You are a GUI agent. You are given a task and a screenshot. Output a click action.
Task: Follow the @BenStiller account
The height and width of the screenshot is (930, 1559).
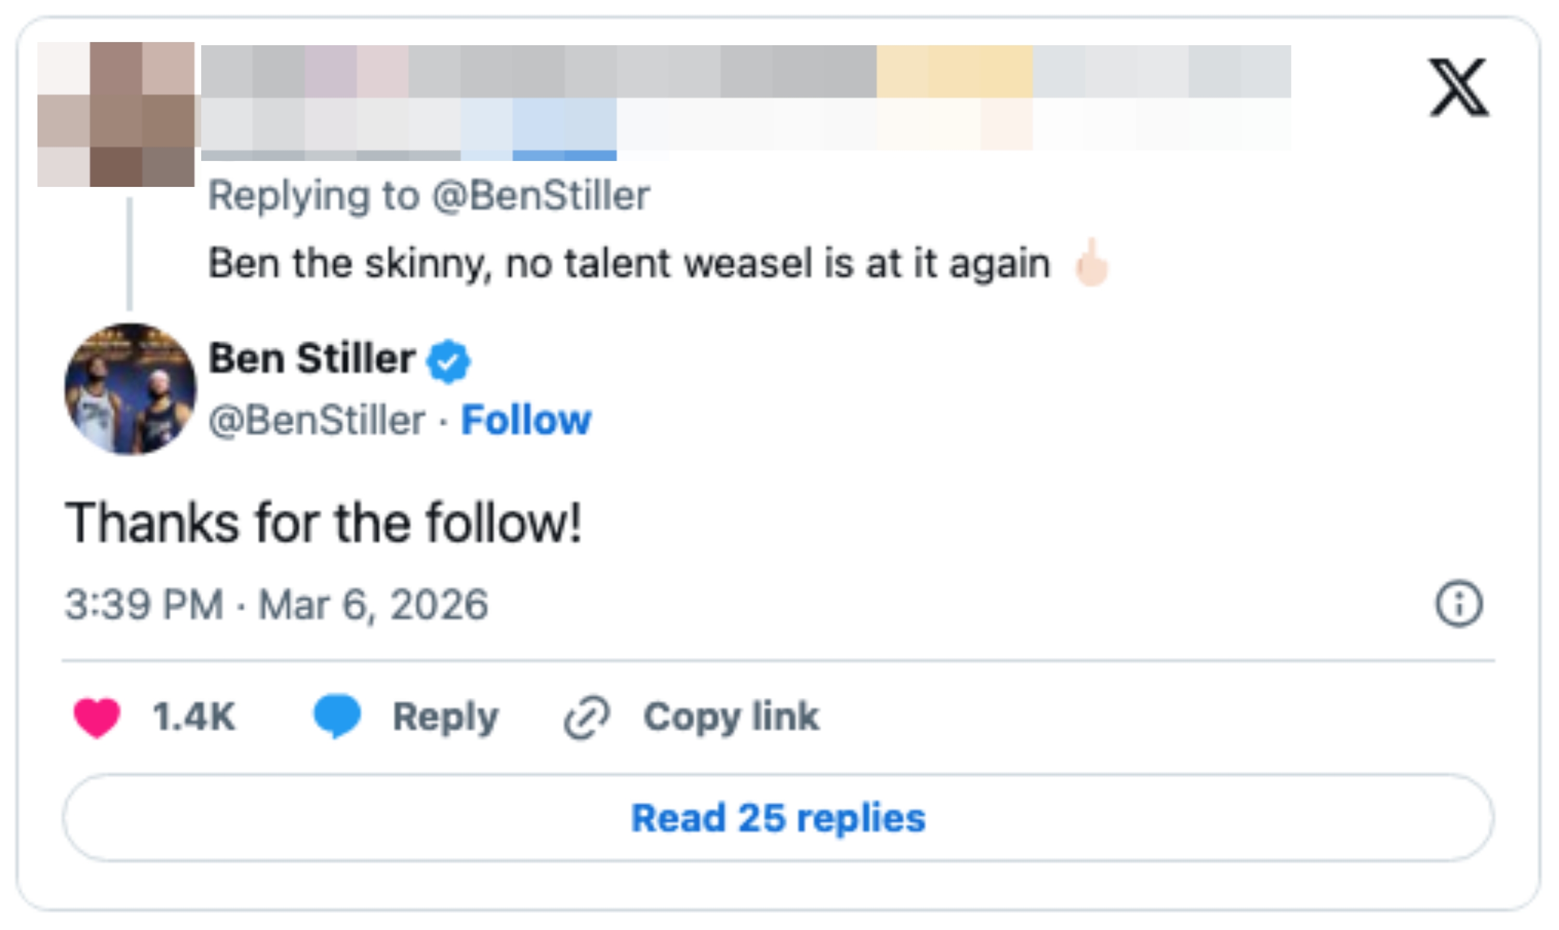525,420
